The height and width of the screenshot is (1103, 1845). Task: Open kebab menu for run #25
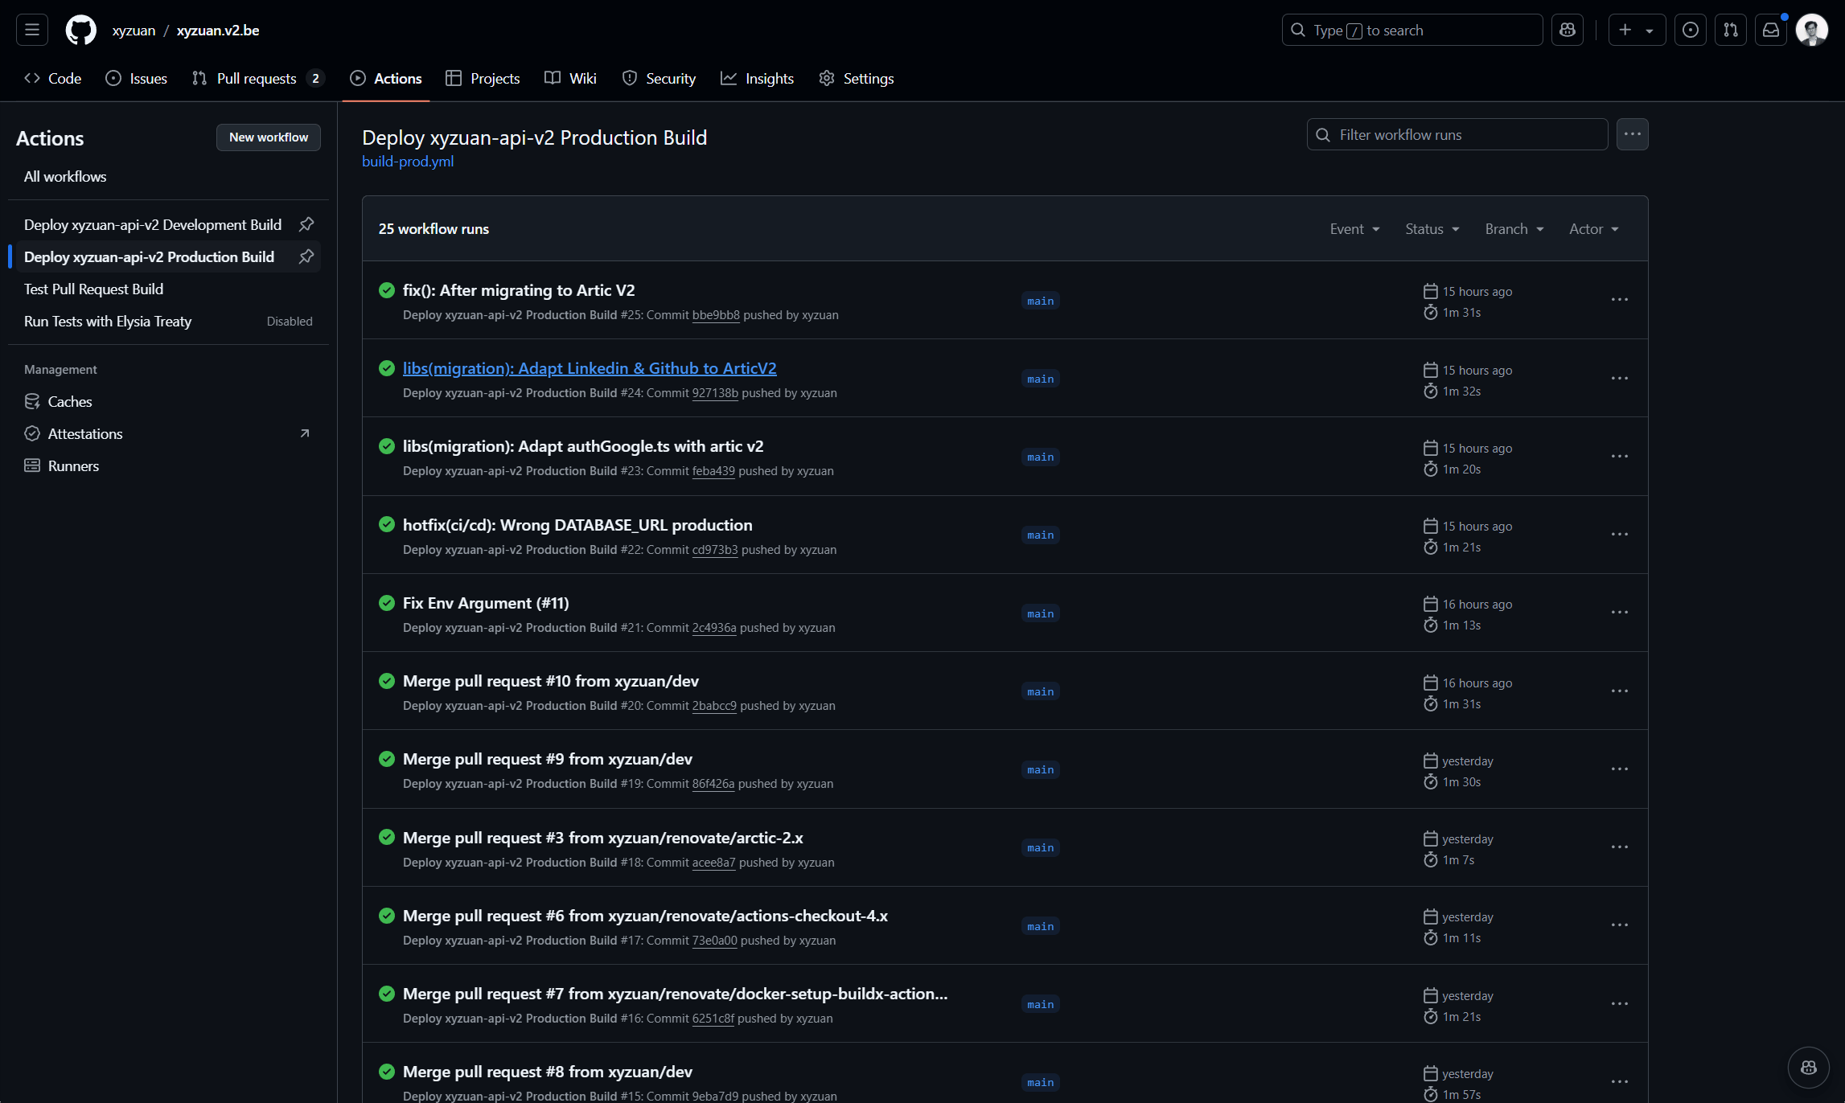tap(1619, 300)
